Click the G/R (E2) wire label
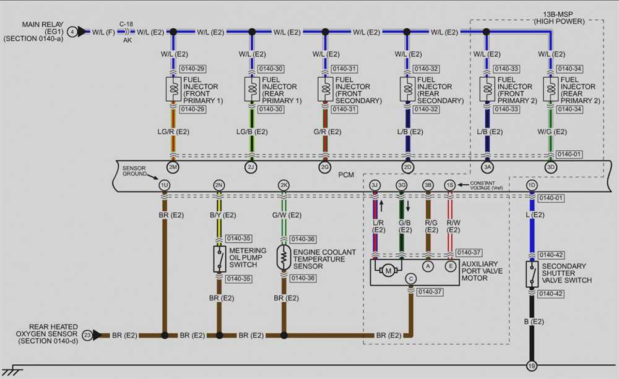This screenshot has height=379, width=619. tap(327, 132)
